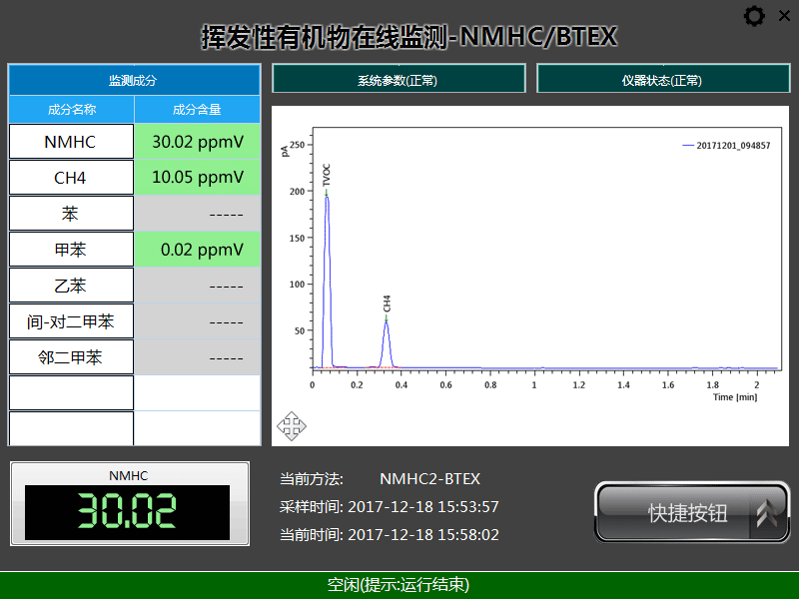799x599 pixels.
Task: Click the CH4 peak label in chromatogram
Action: (387, 303)
